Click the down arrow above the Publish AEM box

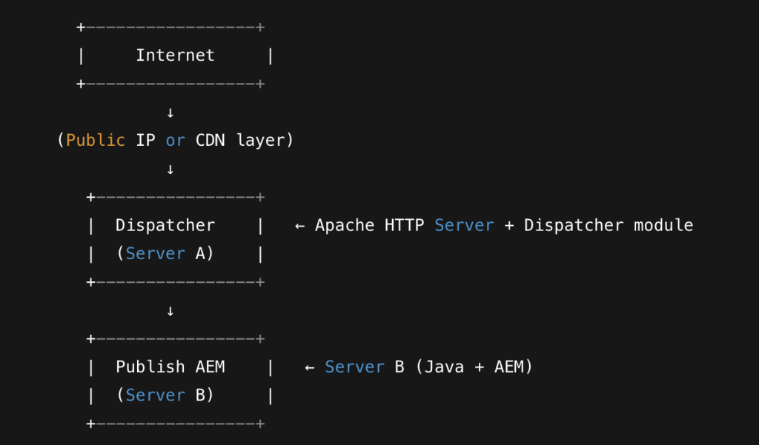click(170, 311)
